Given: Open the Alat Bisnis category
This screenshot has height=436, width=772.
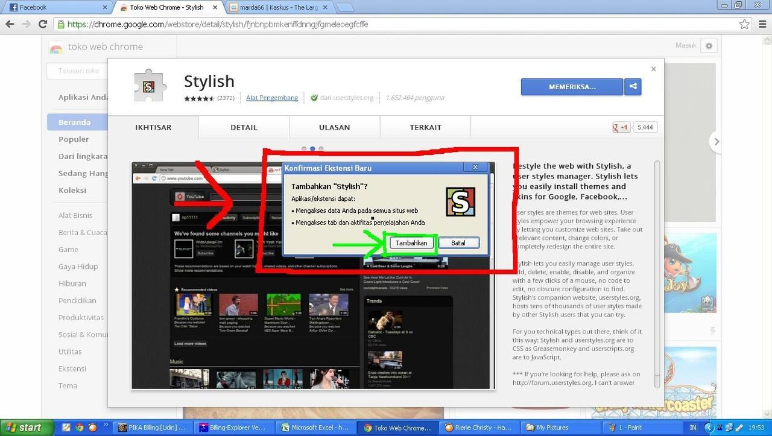Looking at the screenshot, I should click(x=75, y=215).
